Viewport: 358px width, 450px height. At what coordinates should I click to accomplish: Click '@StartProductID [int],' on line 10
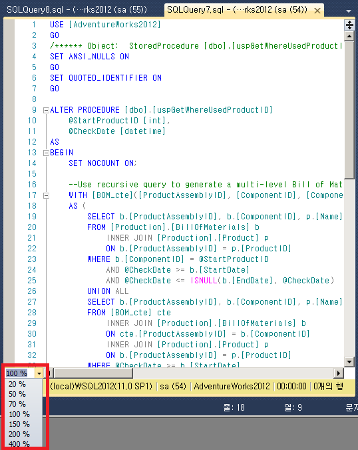[x=119, y=121]
